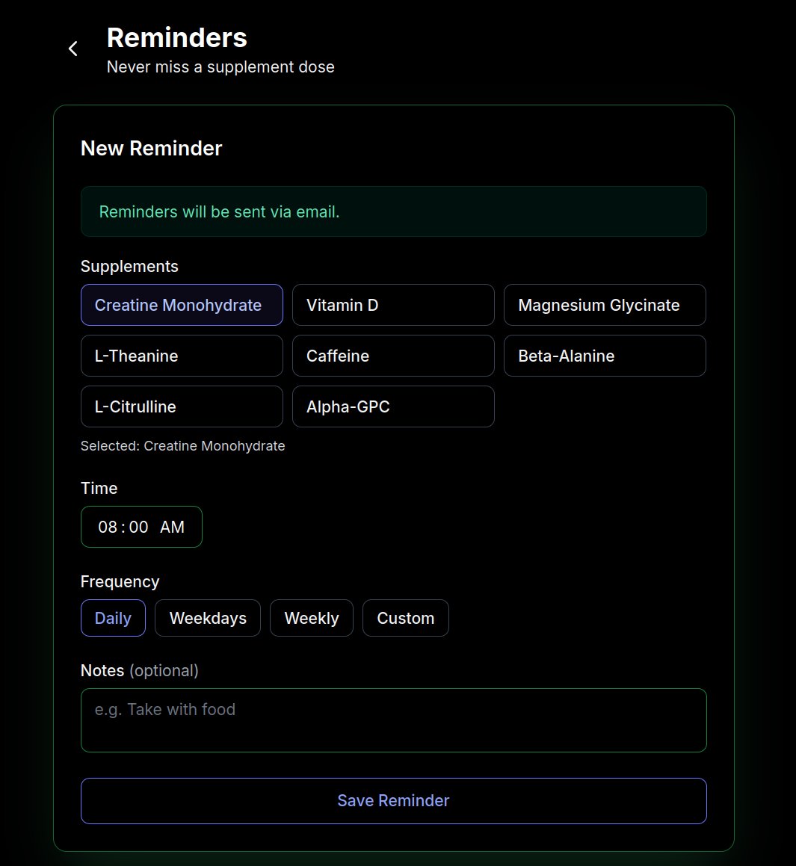Choose the Weekly frequency option

pyautogui.click(x=312, y=618)
